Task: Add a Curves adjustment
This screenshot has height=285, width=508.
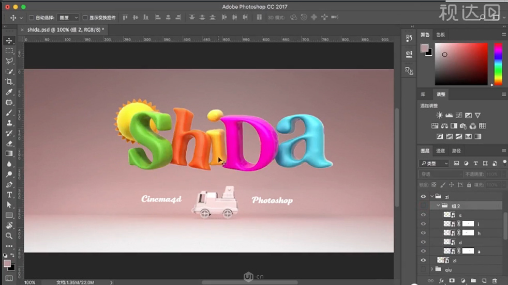Action: pos(459,115)
